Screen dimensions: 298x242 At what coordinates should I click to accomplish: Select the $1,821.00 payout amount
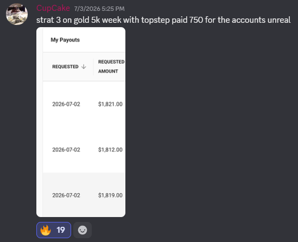[x=110, y=104]
